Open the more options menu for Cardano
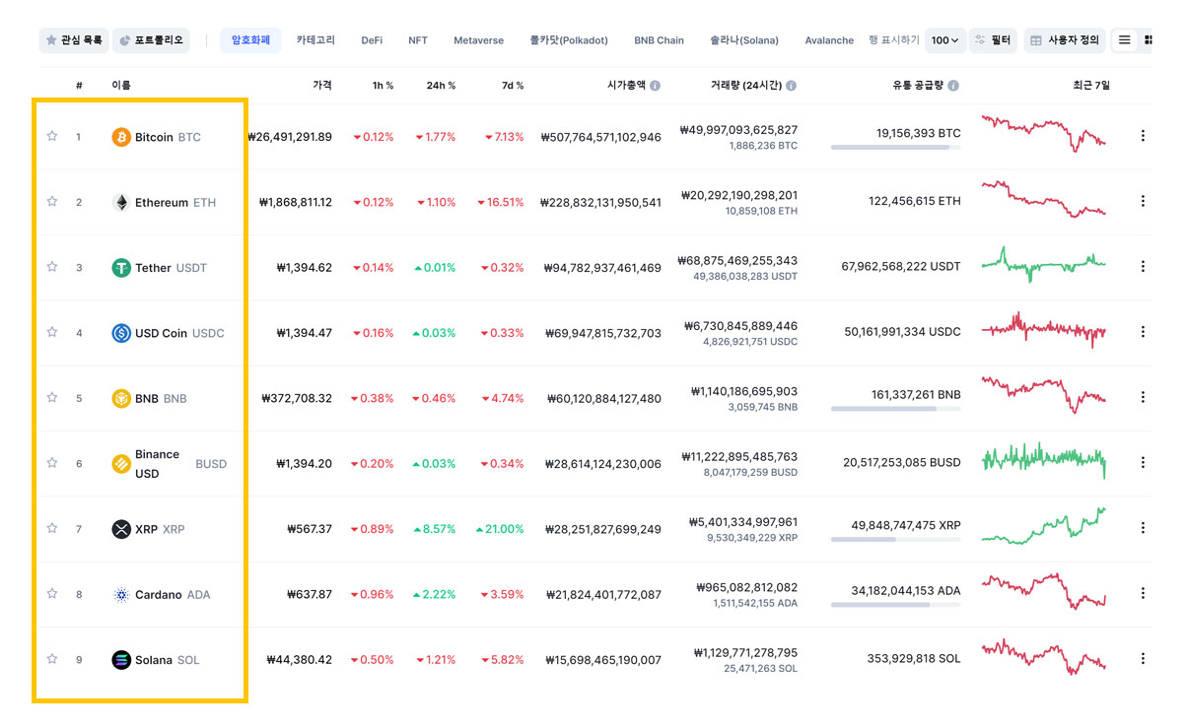Screen dimensions: 1186x728 (1143, 593)
